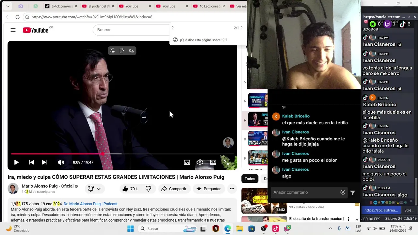Click the TikTok counter icon in Social Stream
Screen dimensions: 418x235
pyautogui.click(x=402, y=24)
